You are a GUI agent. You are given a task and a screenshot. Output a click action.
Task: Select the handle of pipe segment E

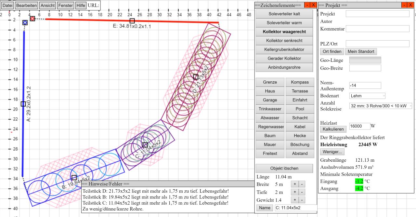132,21
